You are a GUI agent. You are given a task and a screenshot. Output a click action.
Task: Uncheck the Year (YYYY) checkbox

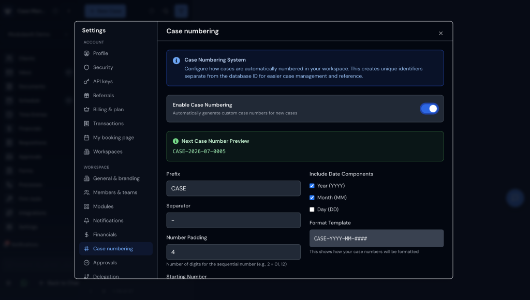312,186
